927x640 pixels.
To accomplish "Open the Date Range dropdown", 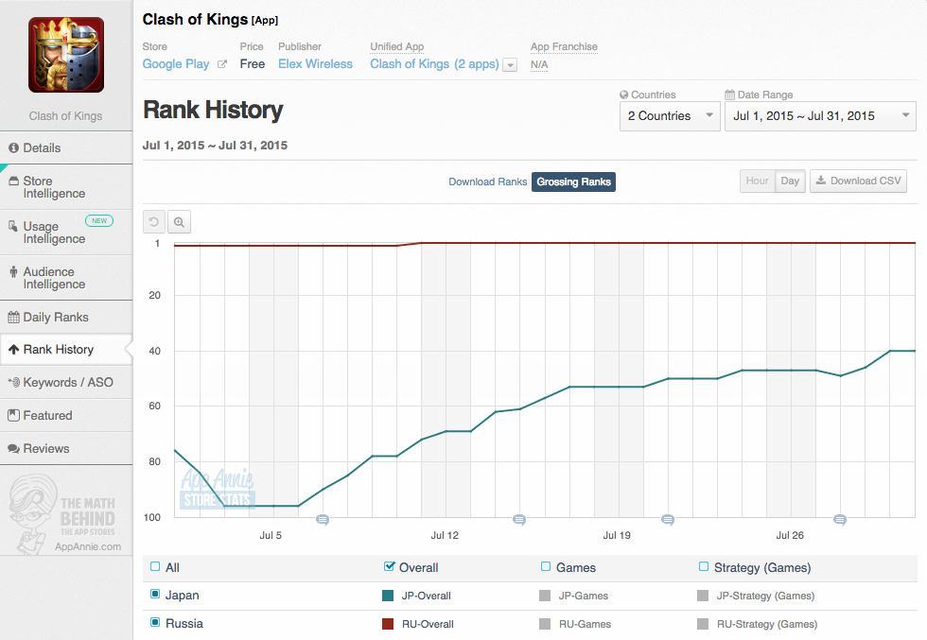I will tap(821, 116).
